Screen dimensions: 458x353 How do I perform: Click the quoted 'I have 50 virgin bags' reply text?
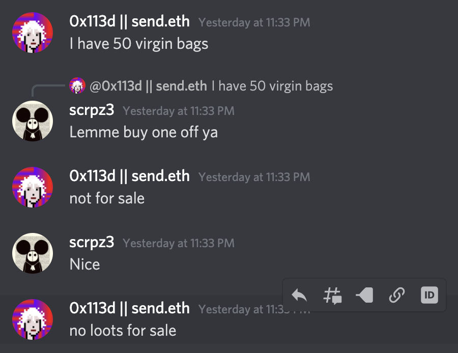[272, 86]
